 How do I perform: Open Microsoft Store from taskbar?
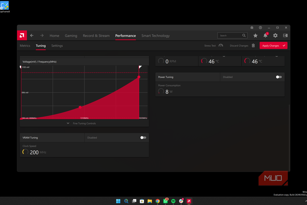[x=142, y=201]
